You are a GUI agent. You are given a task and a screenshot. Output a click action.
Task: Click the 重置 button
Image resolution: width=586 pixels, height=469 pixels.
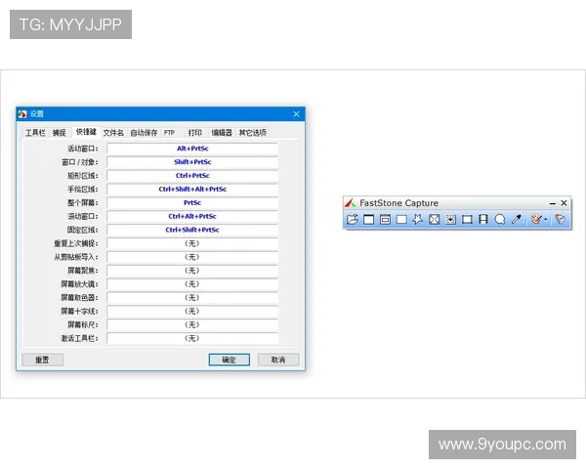(42, 360)
